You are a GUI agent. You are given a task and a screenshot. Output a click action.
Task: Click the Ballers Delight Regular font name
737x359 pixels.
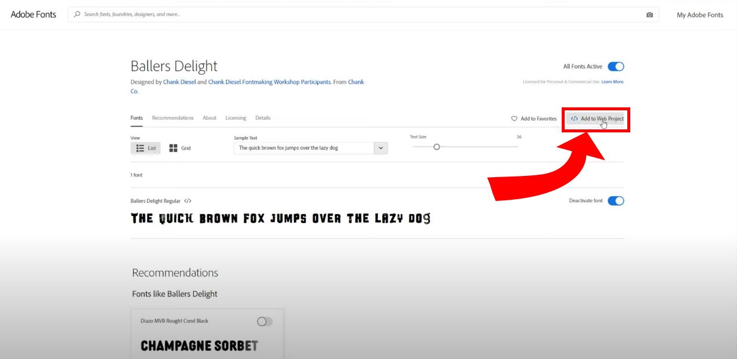point(156,201)
